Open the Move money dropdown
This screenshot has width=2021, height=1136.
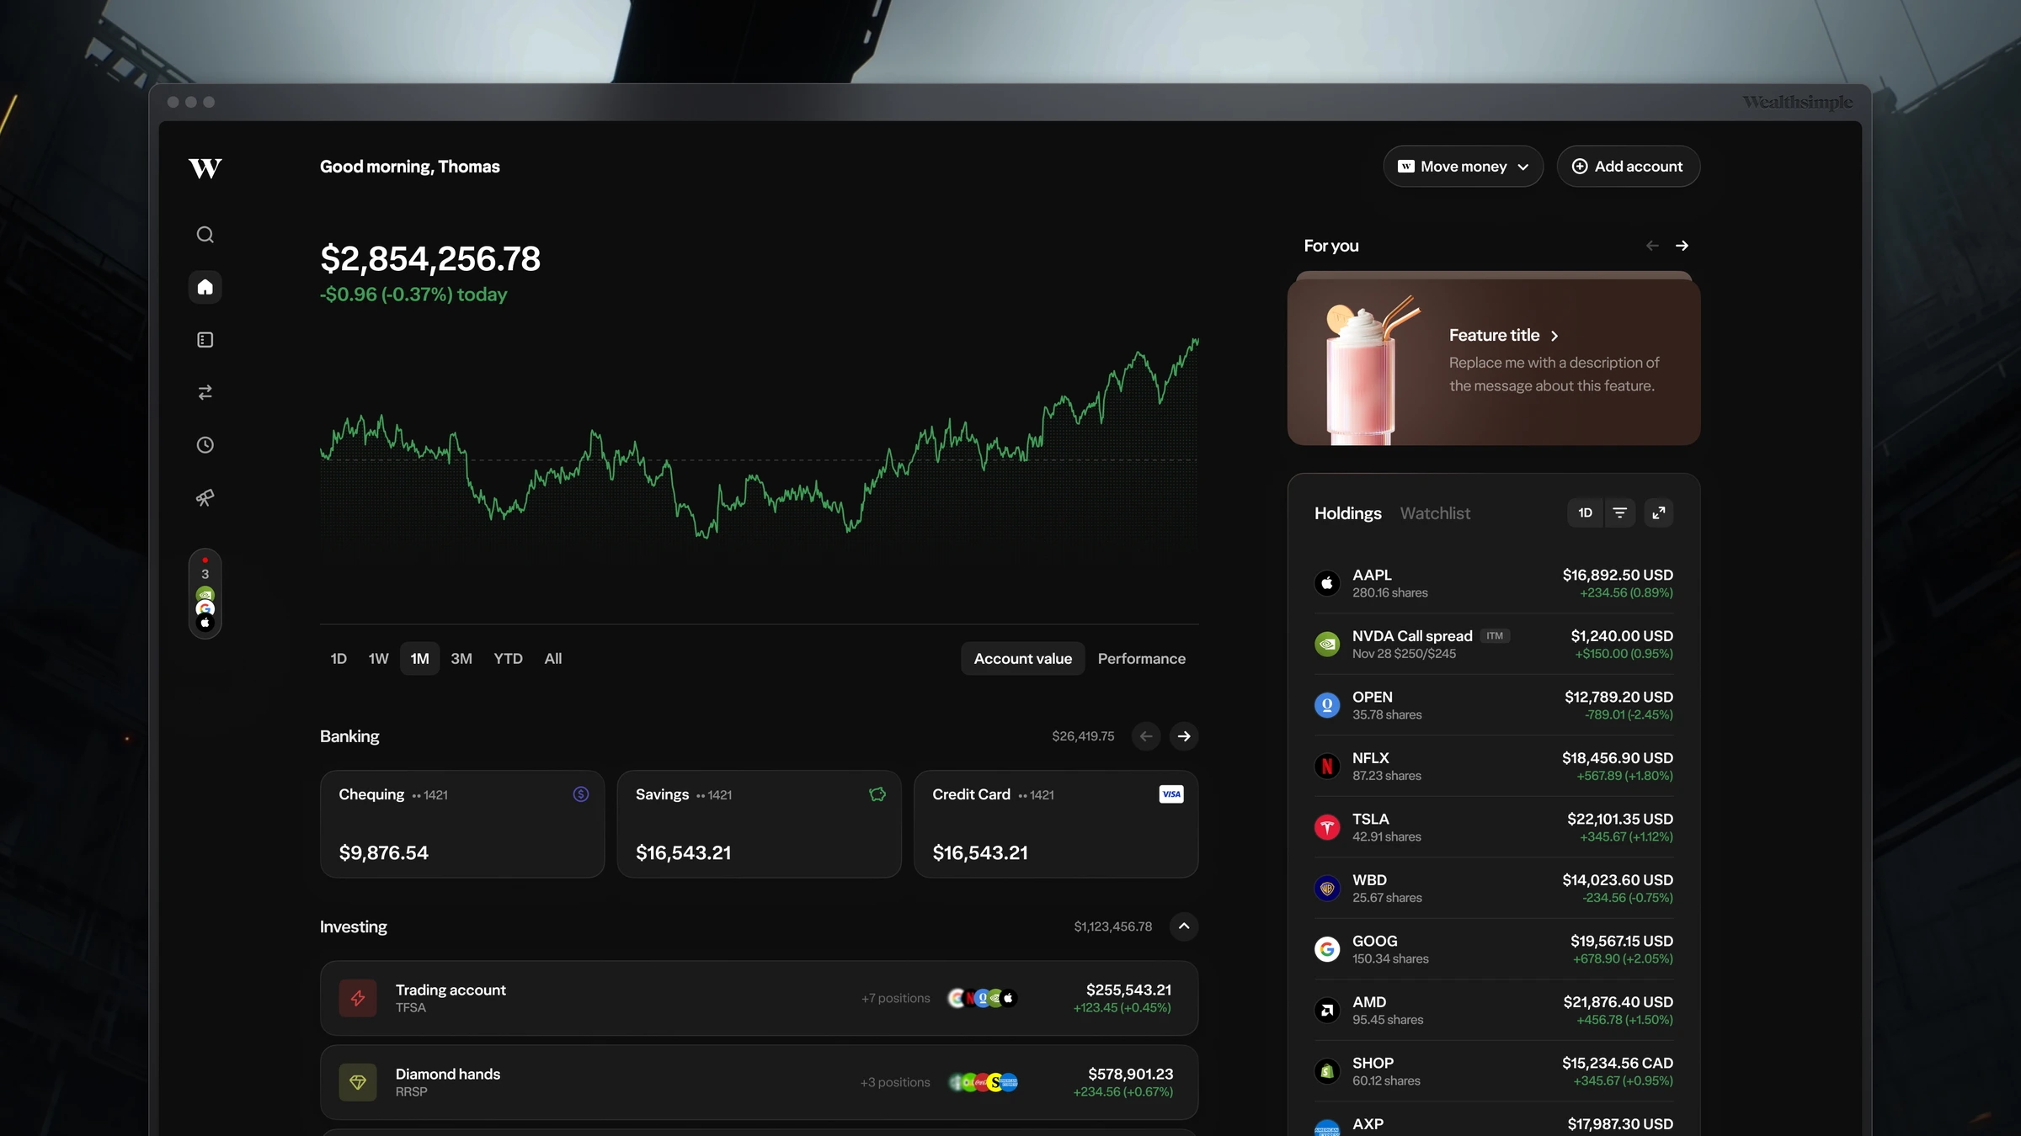tap(1464, 167)
